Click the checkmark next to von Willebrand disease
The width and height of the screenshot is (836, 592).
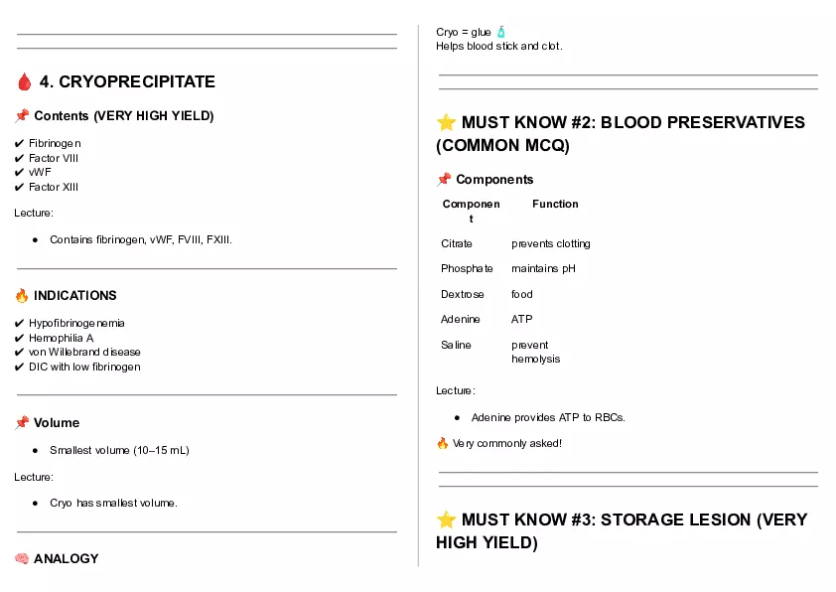point(20,353)
